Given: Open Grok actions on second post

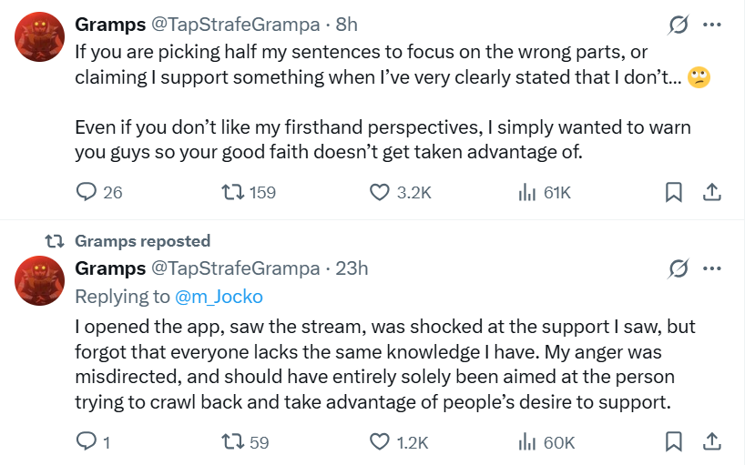Looking at the screenshot, I should (678, 268).
